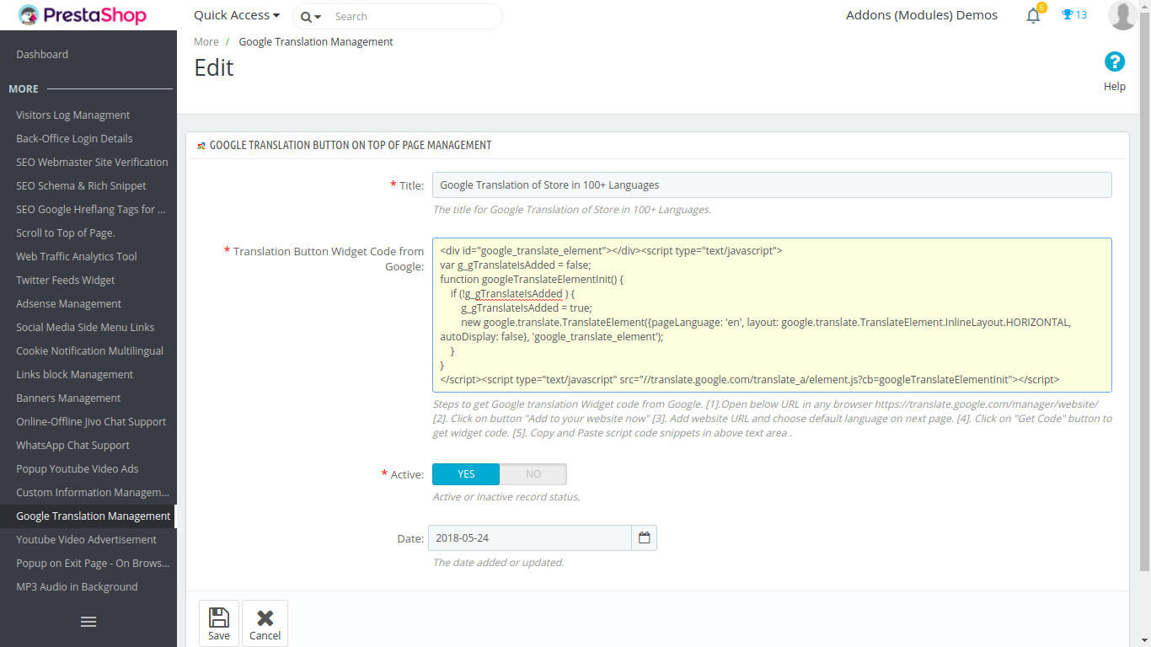Open the search magnifier dropdown
This screenshot has width=1151, height=647.
point(311,17)
